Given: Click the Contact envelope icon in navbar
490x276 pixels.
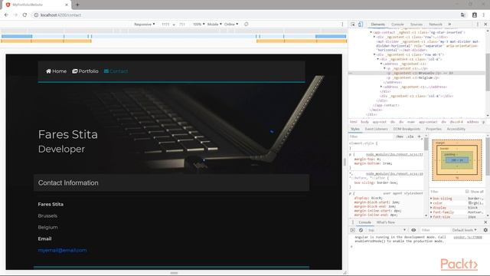Looking at the screenshot, I should tap(106, 71).
